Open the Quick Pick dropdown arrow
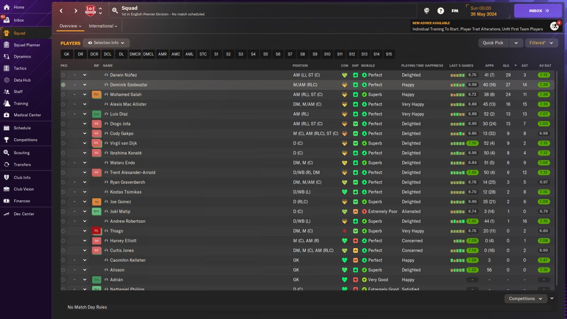 516,43
